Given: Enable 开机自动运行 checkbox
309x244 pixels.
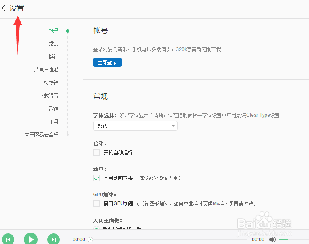Looking at the screenshot, I should click(x=97, y=152).
